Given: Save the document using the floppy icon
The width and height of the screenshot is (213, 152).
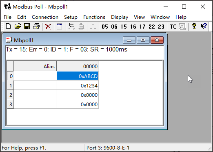Looking at the screenshot, I should 27,26.
